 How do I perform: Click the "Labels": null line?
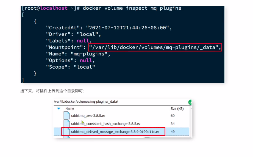[x=69, y=41]
